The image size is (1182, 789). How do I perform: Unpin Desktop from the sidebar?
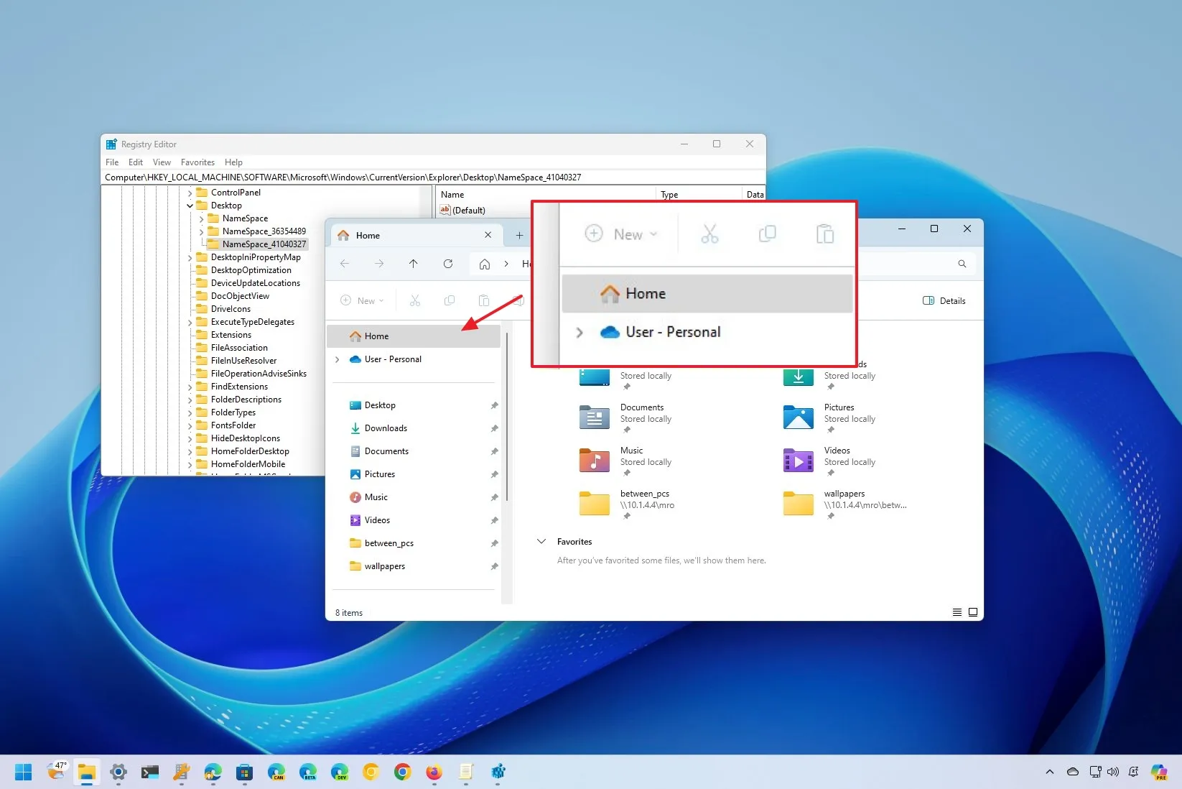pyautogui.click(x=494, y=405)
